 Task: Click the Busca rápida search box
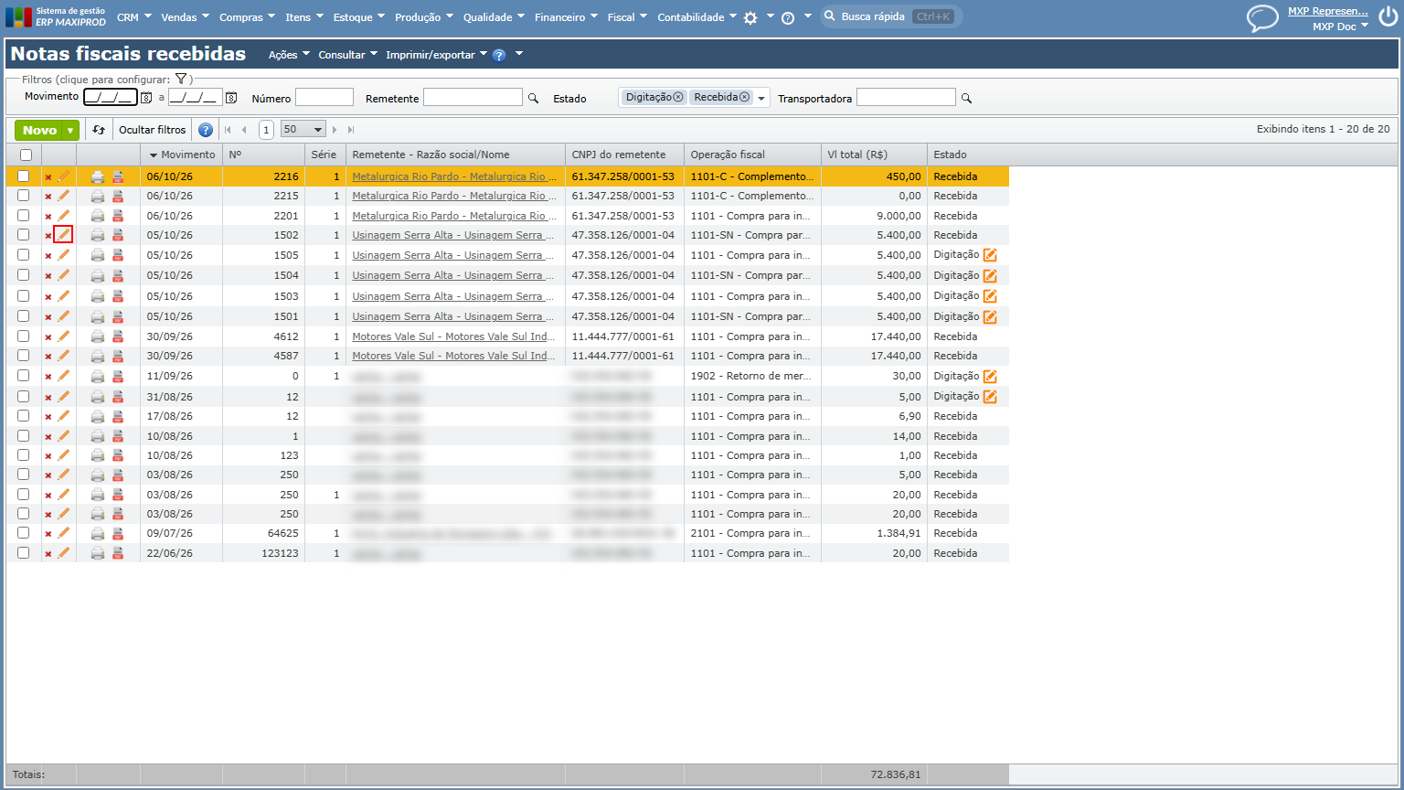pos(890,16)
